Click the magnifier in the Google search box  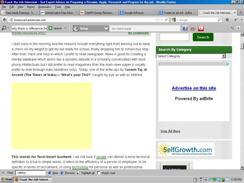(x=219, y=20)
